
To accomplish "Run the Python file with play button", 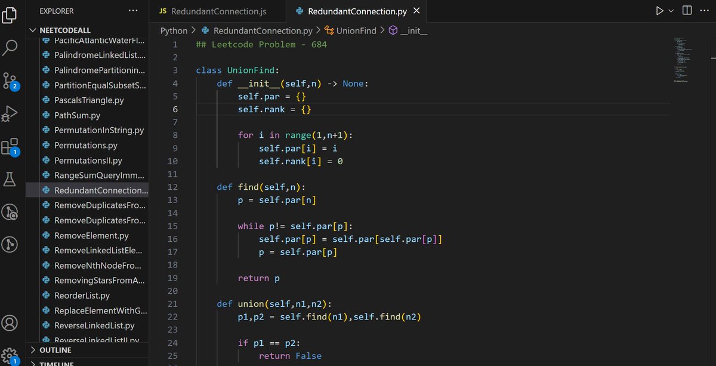I will pos(659,11).
